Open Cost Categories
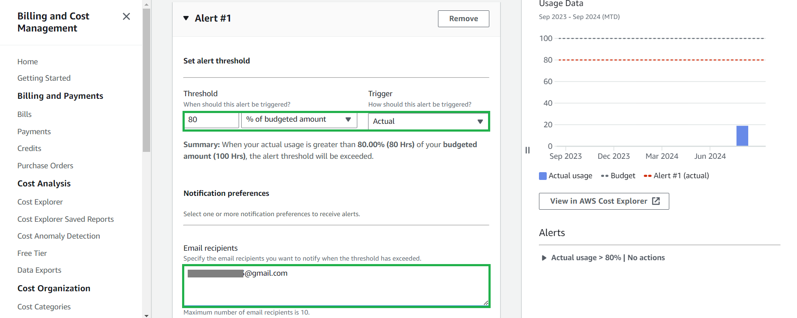 pos(44,307)
